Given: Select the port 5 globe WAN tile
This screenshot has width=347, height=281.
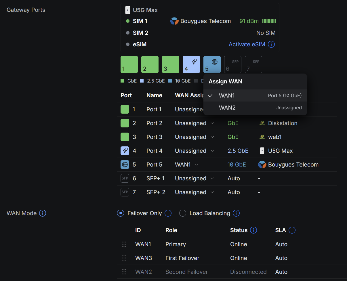Looking at the screenshot, I should 212,64.
